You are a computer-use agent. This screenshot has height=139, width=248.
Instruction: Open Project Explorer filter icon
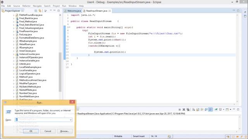(x=46, y=11)
